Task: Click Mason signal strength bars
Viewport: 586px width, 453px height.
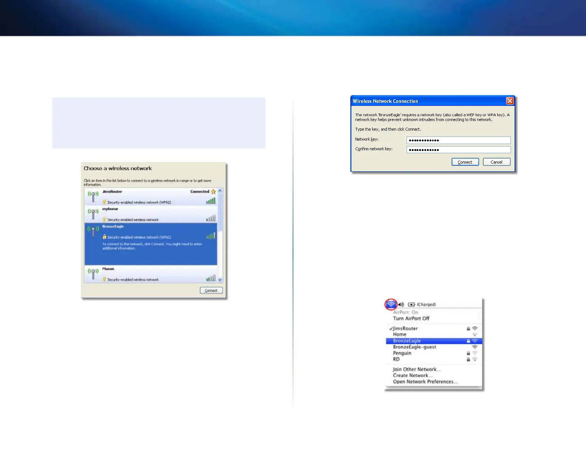Action: (x=211, y=278)
